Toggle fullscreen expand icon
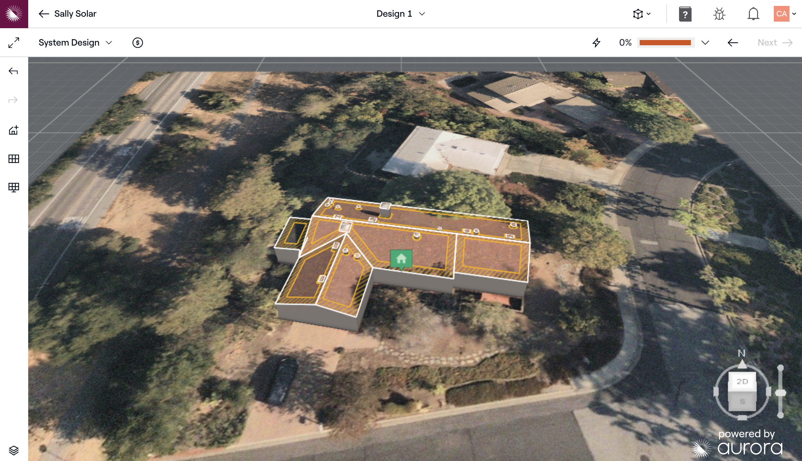802x461 pixels. [14, 43]
